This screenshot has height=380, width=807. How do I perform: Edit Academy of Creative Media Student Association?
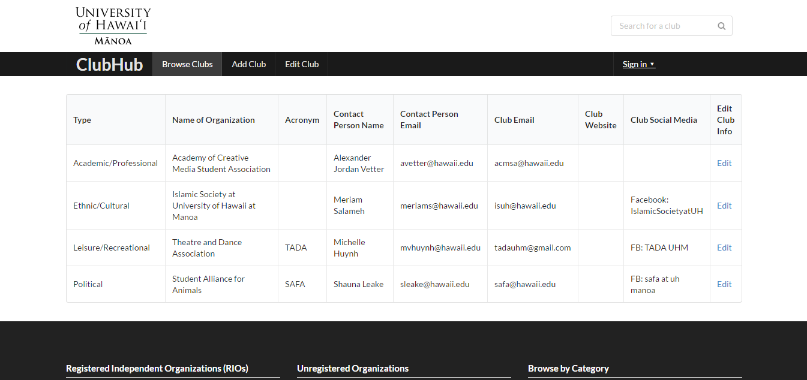[x=724, y=163]
